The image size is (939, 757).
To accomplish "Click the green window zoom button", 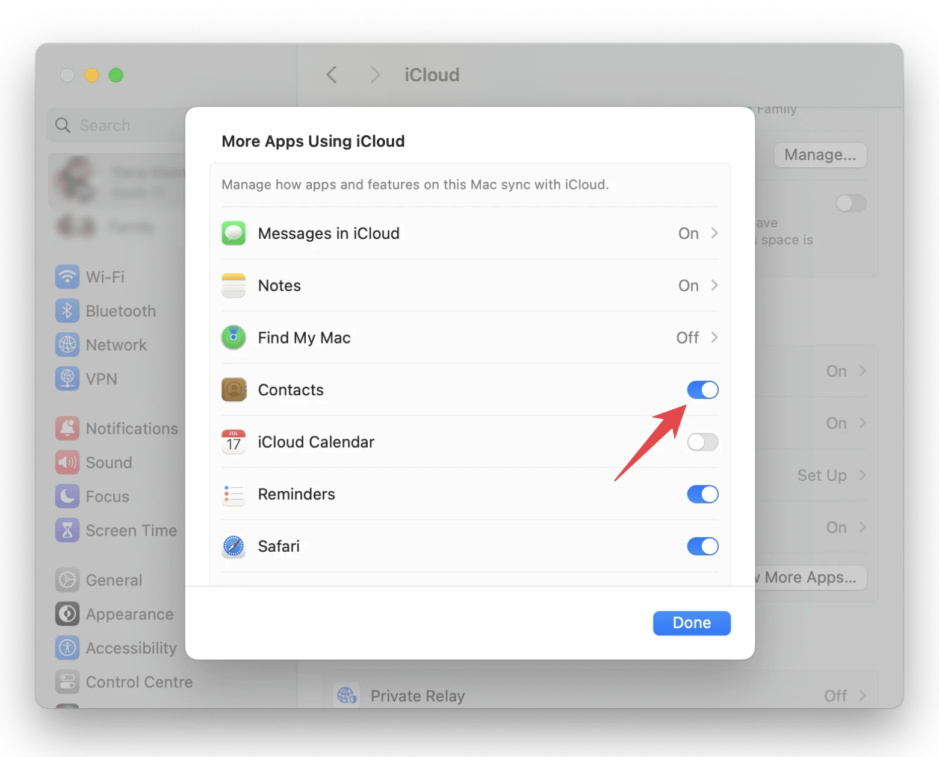I will pyautogui.click(x=116, y=75).
